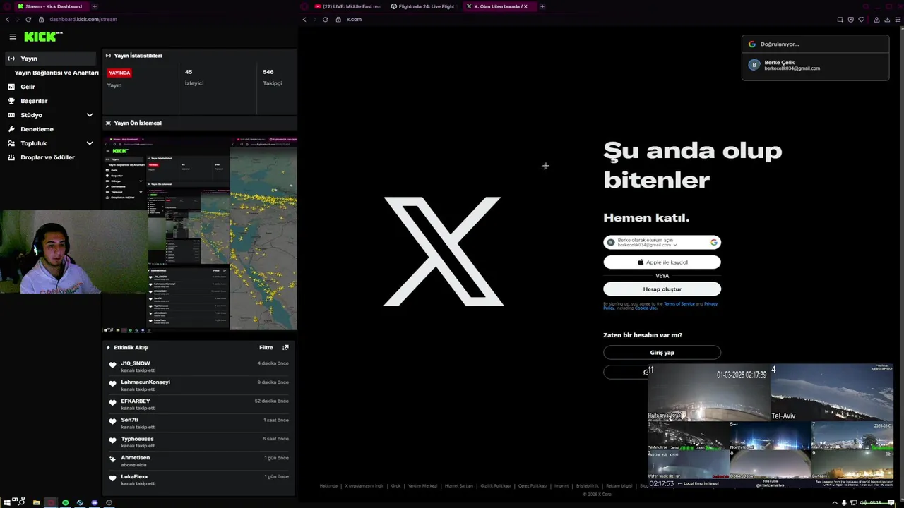The width and height of the screenshot is (904, 508).
Task: Open File Explorer from taskbar
Action: coord(36,502)
